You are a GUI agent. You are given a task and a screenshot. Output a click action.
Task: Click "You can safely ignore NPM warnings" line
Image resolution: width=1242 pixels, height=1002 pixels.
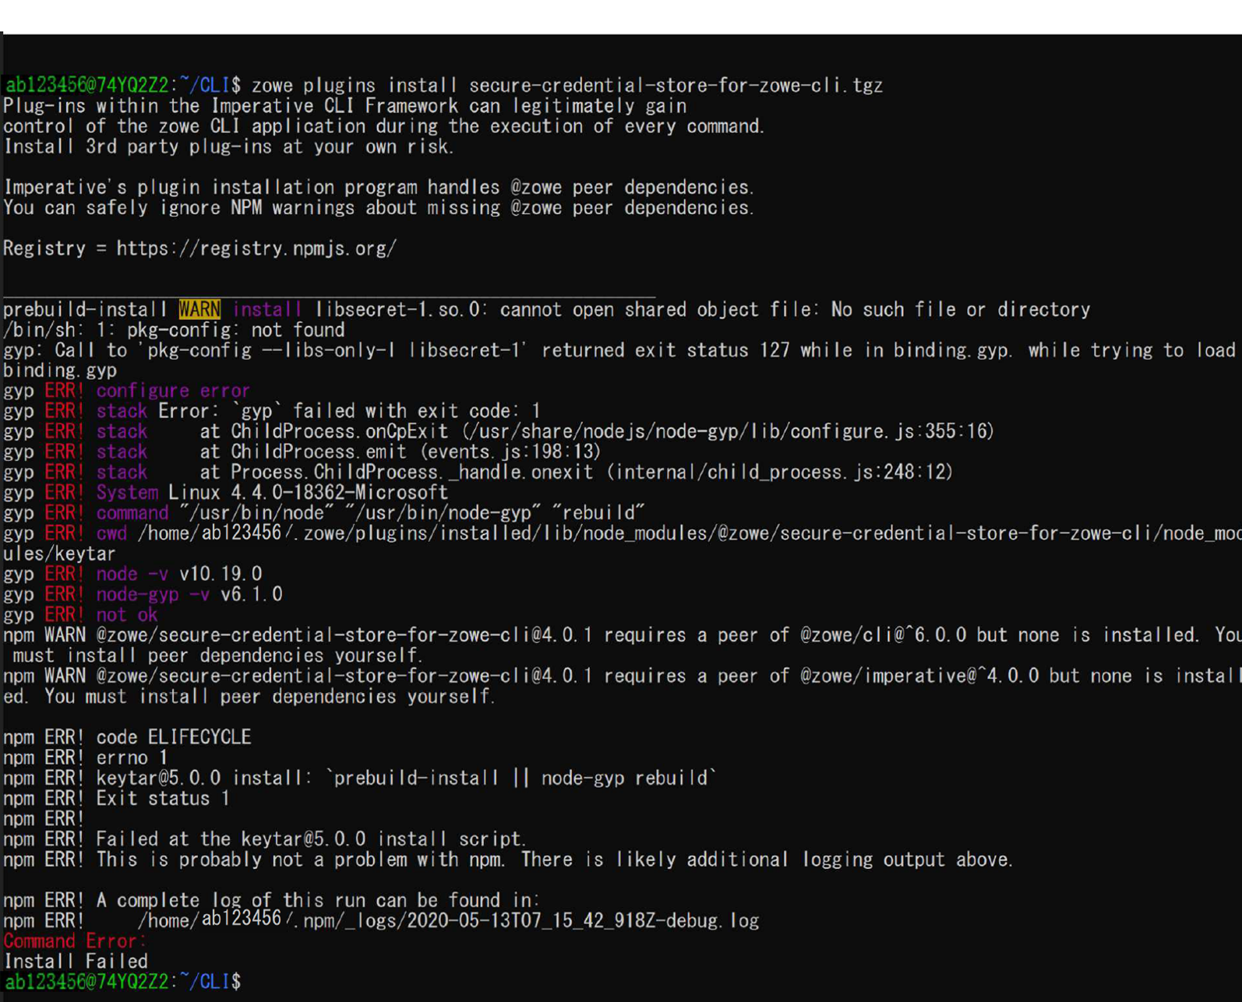coord(379,208)
